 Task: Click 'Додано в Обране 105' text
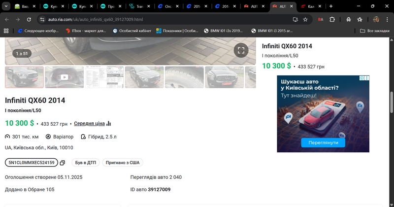pyautogui.click(x=30, y=190)
